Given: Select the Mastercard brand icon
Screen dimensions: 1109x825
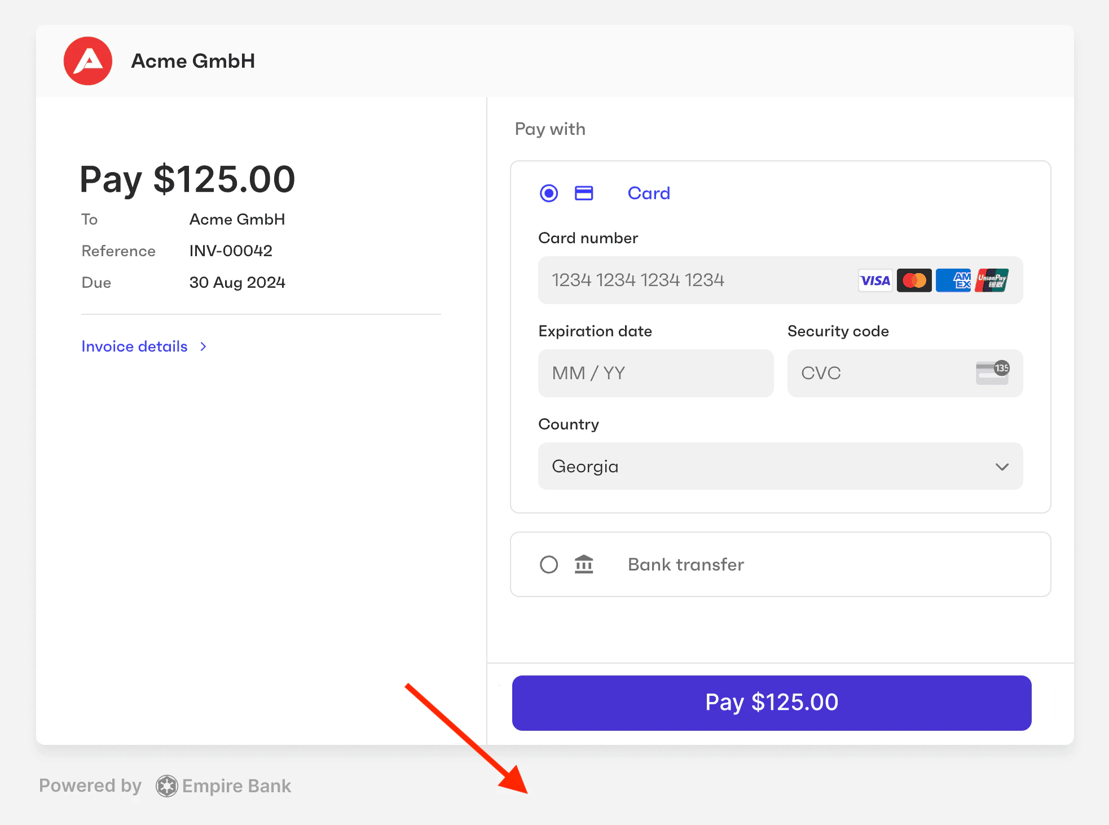Looking at the screenshot, I should click(914, 280).
